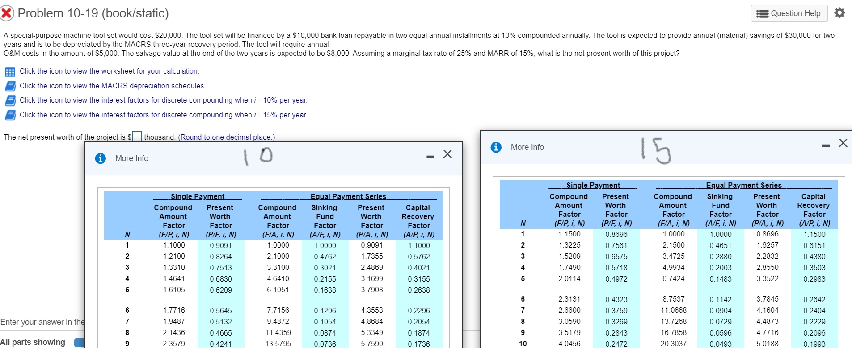This screenshot has height=348, width=852.
Task: Select 0.4762 A/F value in 10% table
Action: coord(325,257)
